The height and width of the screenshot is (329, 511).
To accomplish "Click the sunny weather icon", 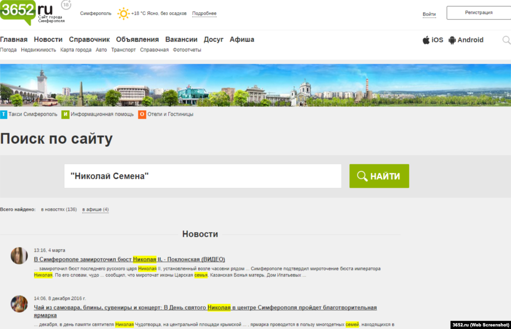I will 123,13.
